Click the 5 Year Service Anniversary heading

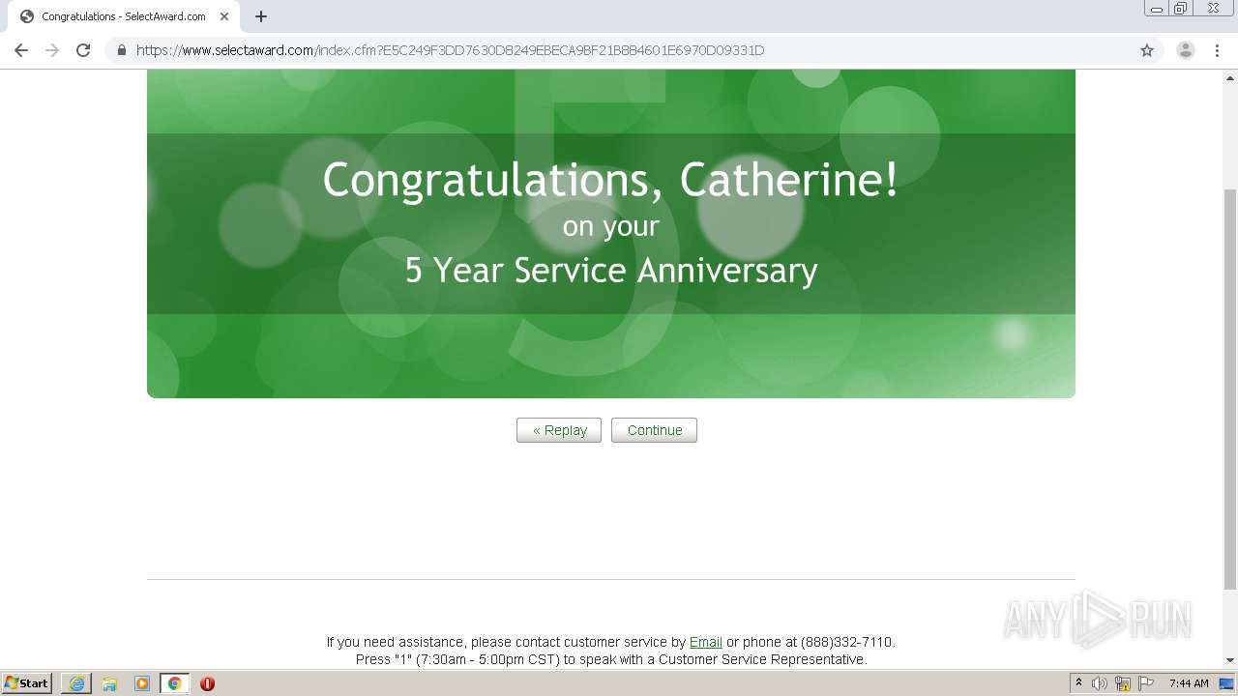point(611,270)
